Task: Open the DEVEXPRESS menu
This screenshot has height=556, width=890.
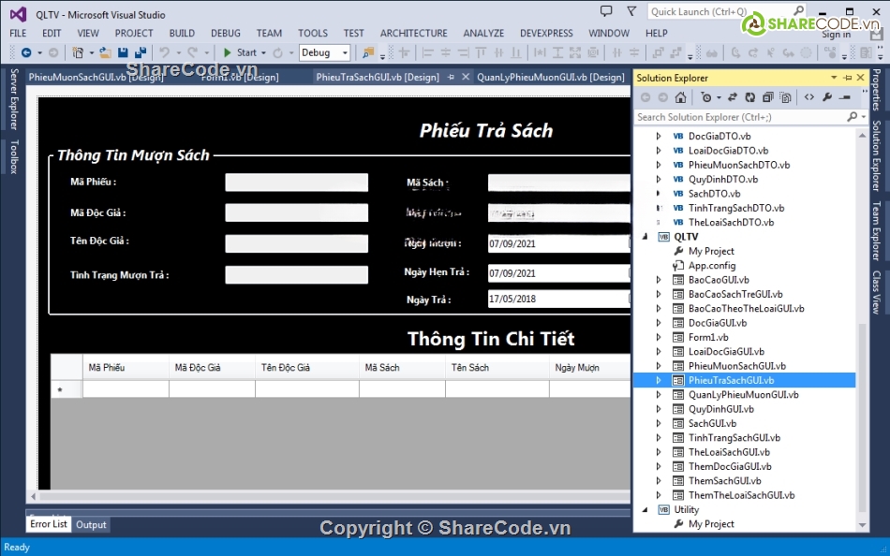Action: tap(546, 33)
